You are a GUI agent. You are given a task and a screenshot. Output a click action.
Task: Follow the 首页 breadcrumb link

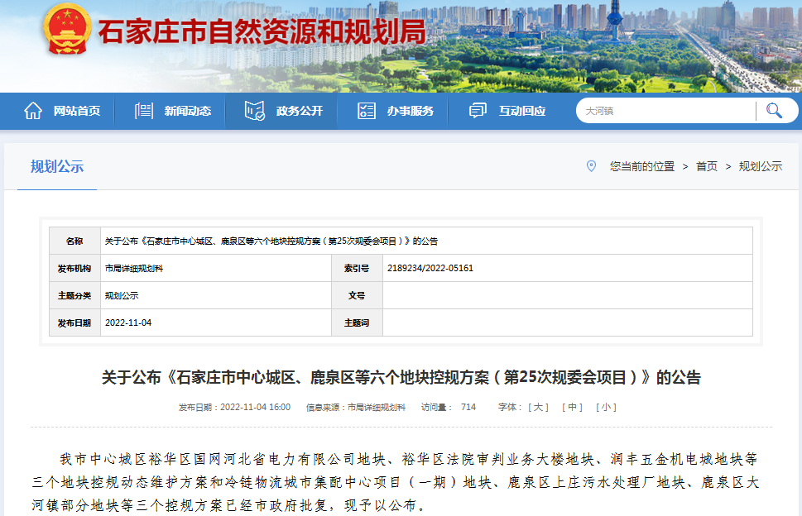tap(707, 166)
